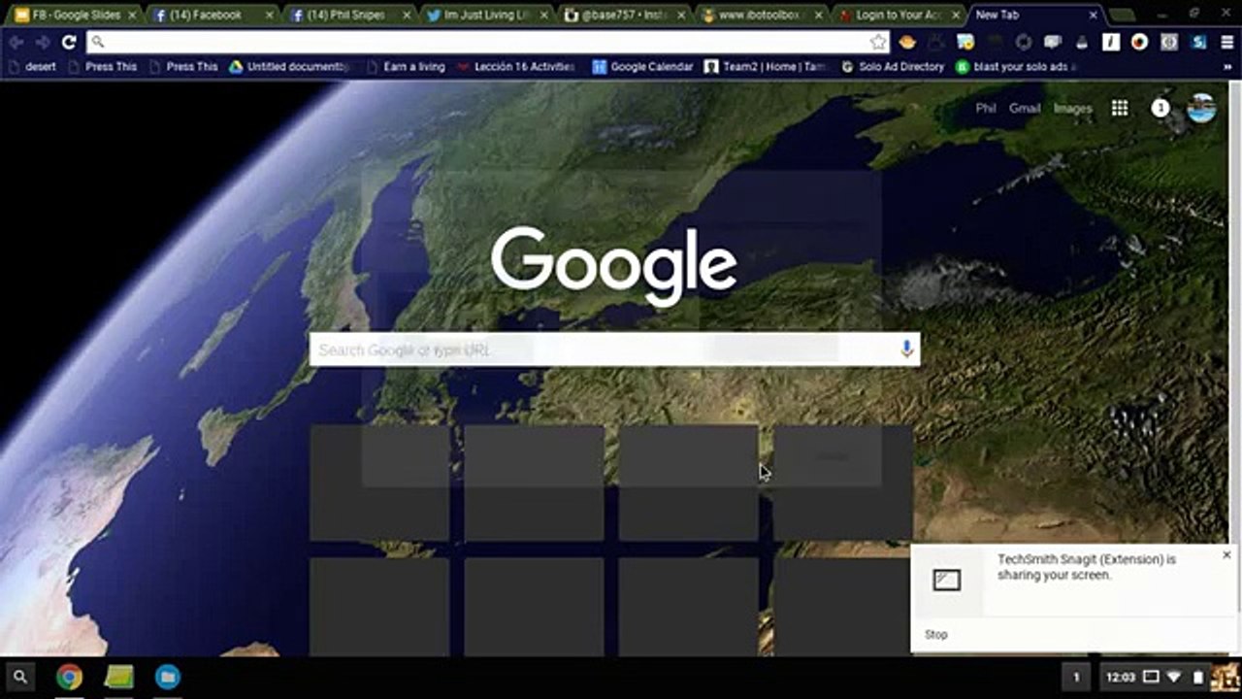
Task: Click the blue S extension icon
Action: coord(1198,42)
